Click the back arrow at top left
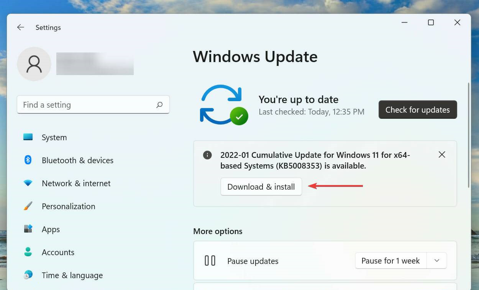Screen dimensions: 479x290 tap(20, 27)
